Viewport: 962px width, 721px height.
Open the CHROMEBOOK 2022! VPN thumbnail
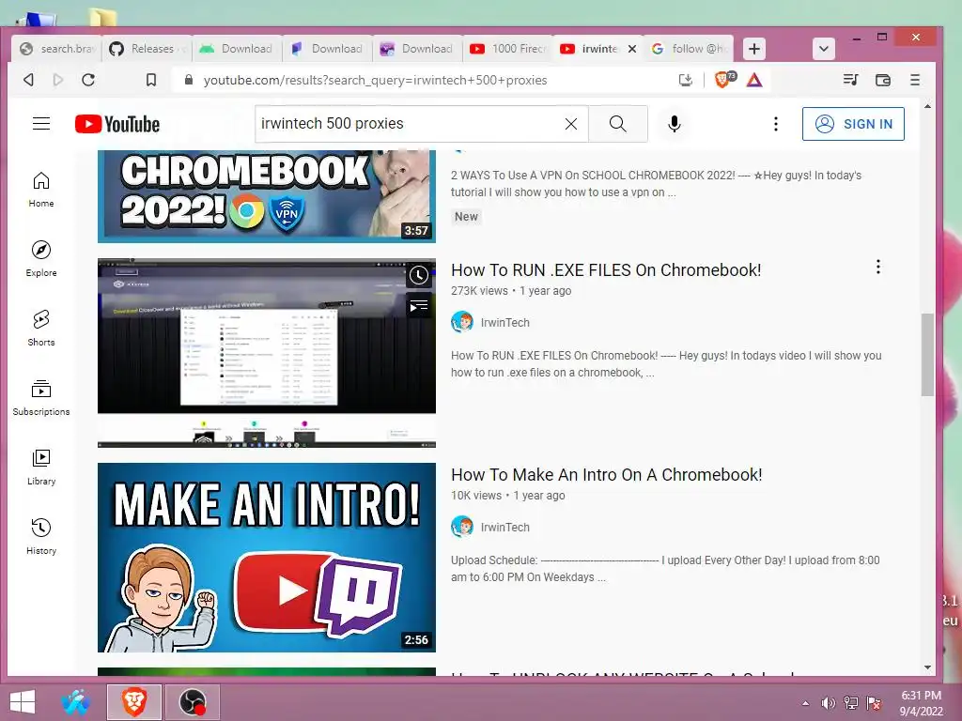(267, 196)
